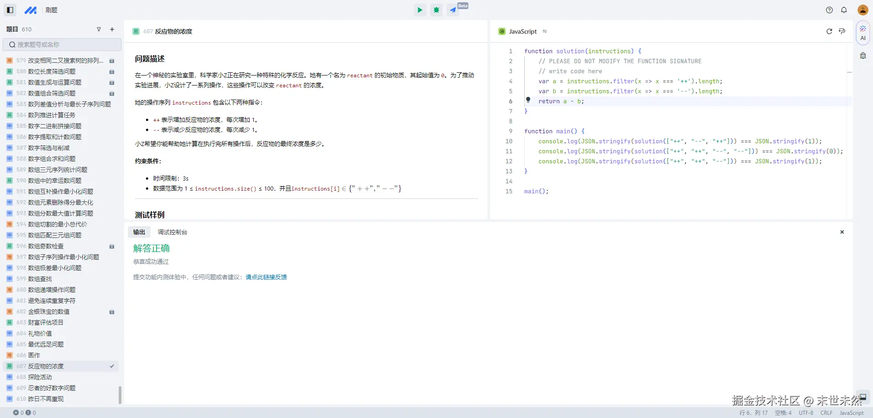
Task: Open the notifications bell icon
Action: pos(844,10)
